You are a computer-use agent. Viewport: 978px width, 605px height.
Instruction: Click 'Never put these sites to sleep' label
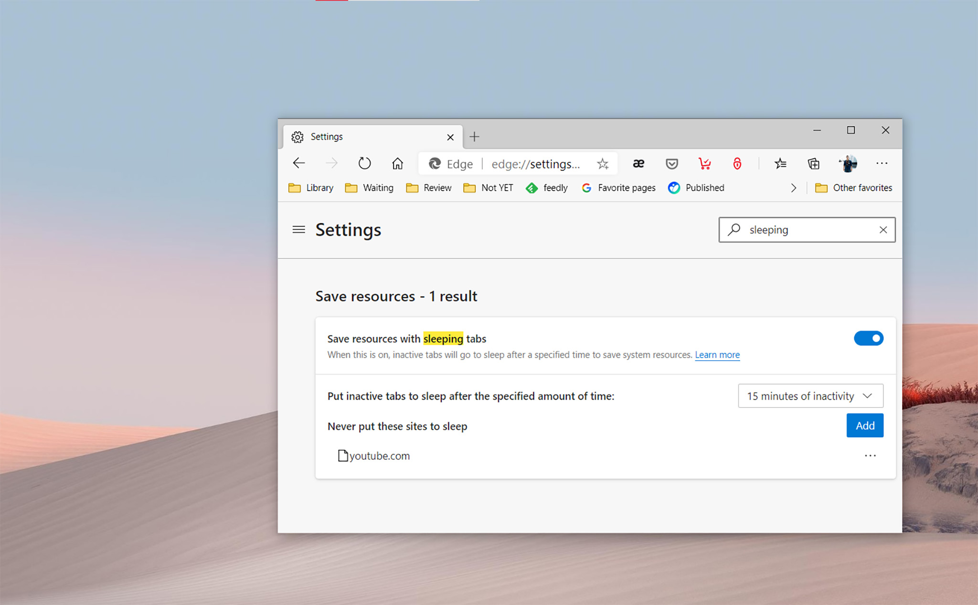pyautogui.click(x=397, y=426)
